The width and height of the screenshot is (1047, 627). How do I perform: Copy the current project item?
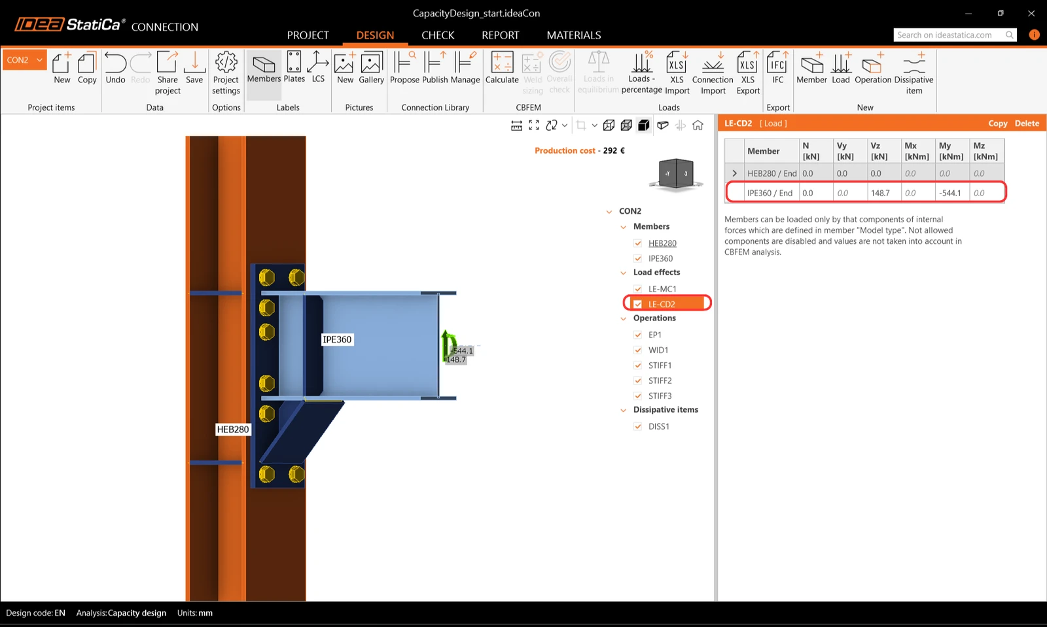pos(87,68)
